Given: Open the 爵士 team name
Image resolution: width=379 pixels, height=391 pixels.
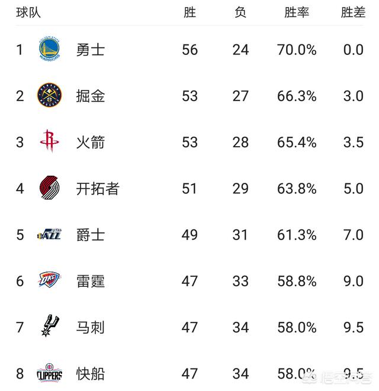Looking at the screenshot, I should [x=91, y=235].
